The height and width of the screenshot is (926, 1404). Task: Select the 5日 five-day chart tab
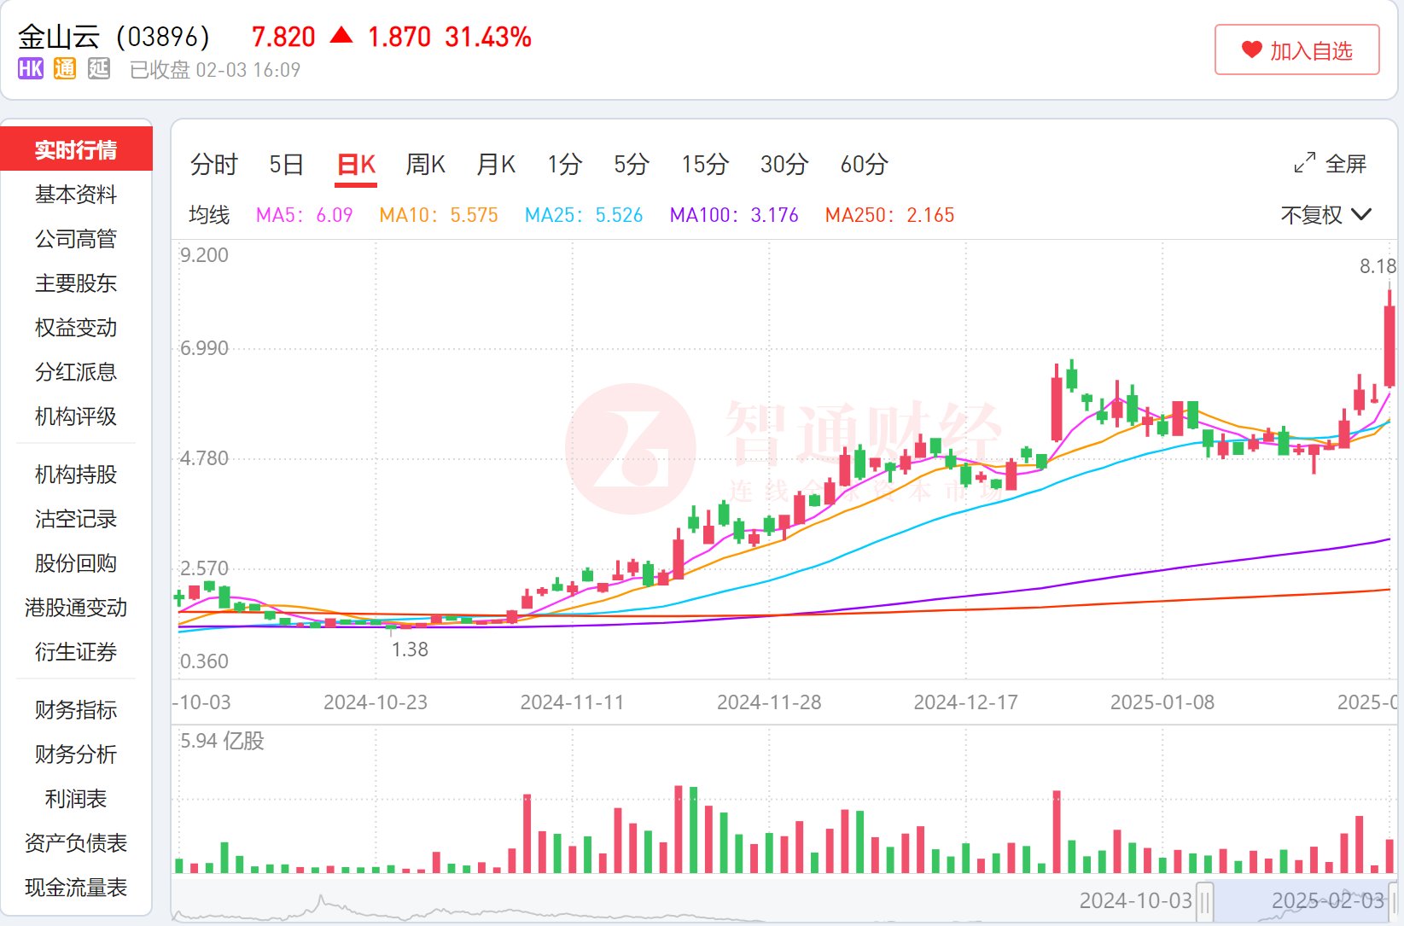click(x=286, y=164)
